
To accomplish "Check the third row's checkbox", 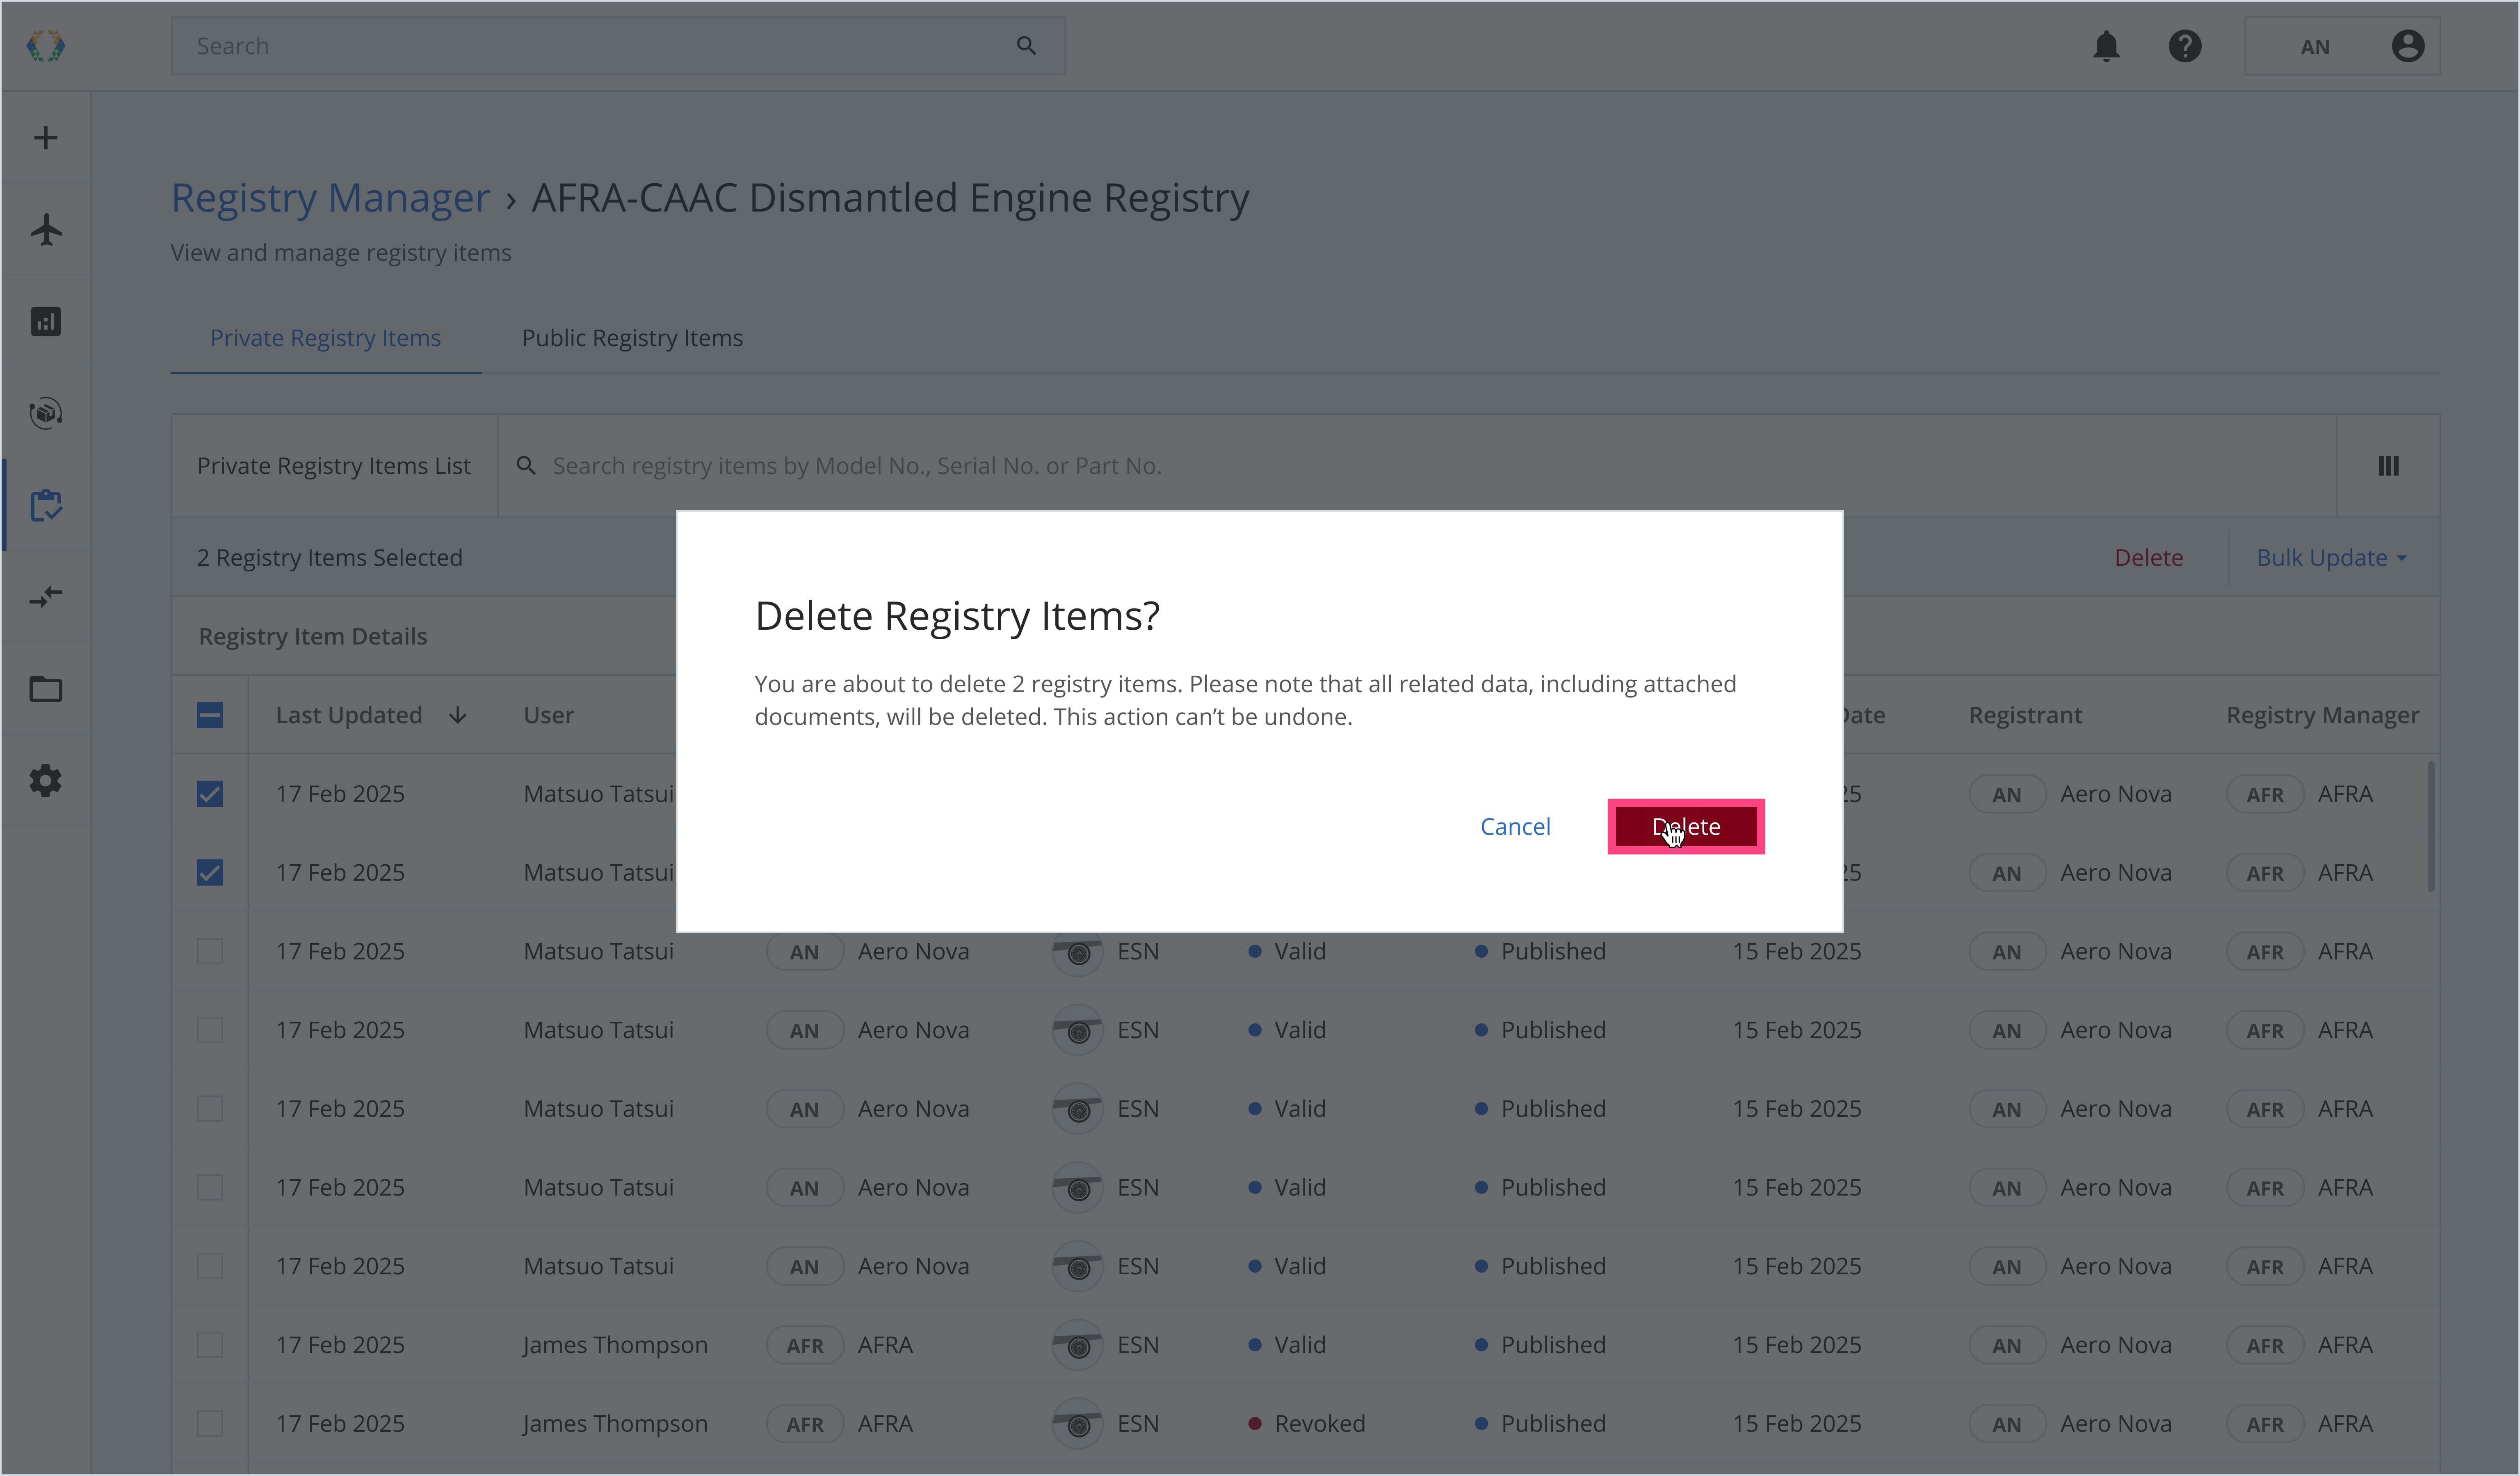I will click(x=210, y=951).
